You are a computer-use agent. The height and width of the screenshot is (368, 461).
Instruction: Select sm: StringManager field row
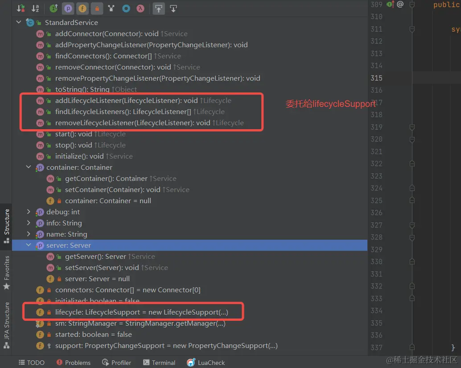(140, 323)
